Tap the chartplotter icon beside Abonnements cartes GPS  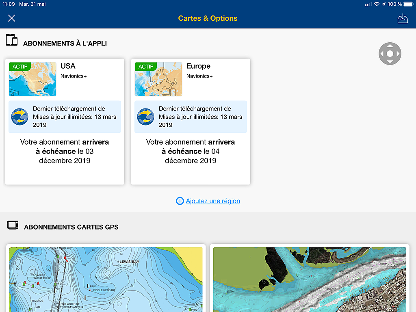coord(13,225)
